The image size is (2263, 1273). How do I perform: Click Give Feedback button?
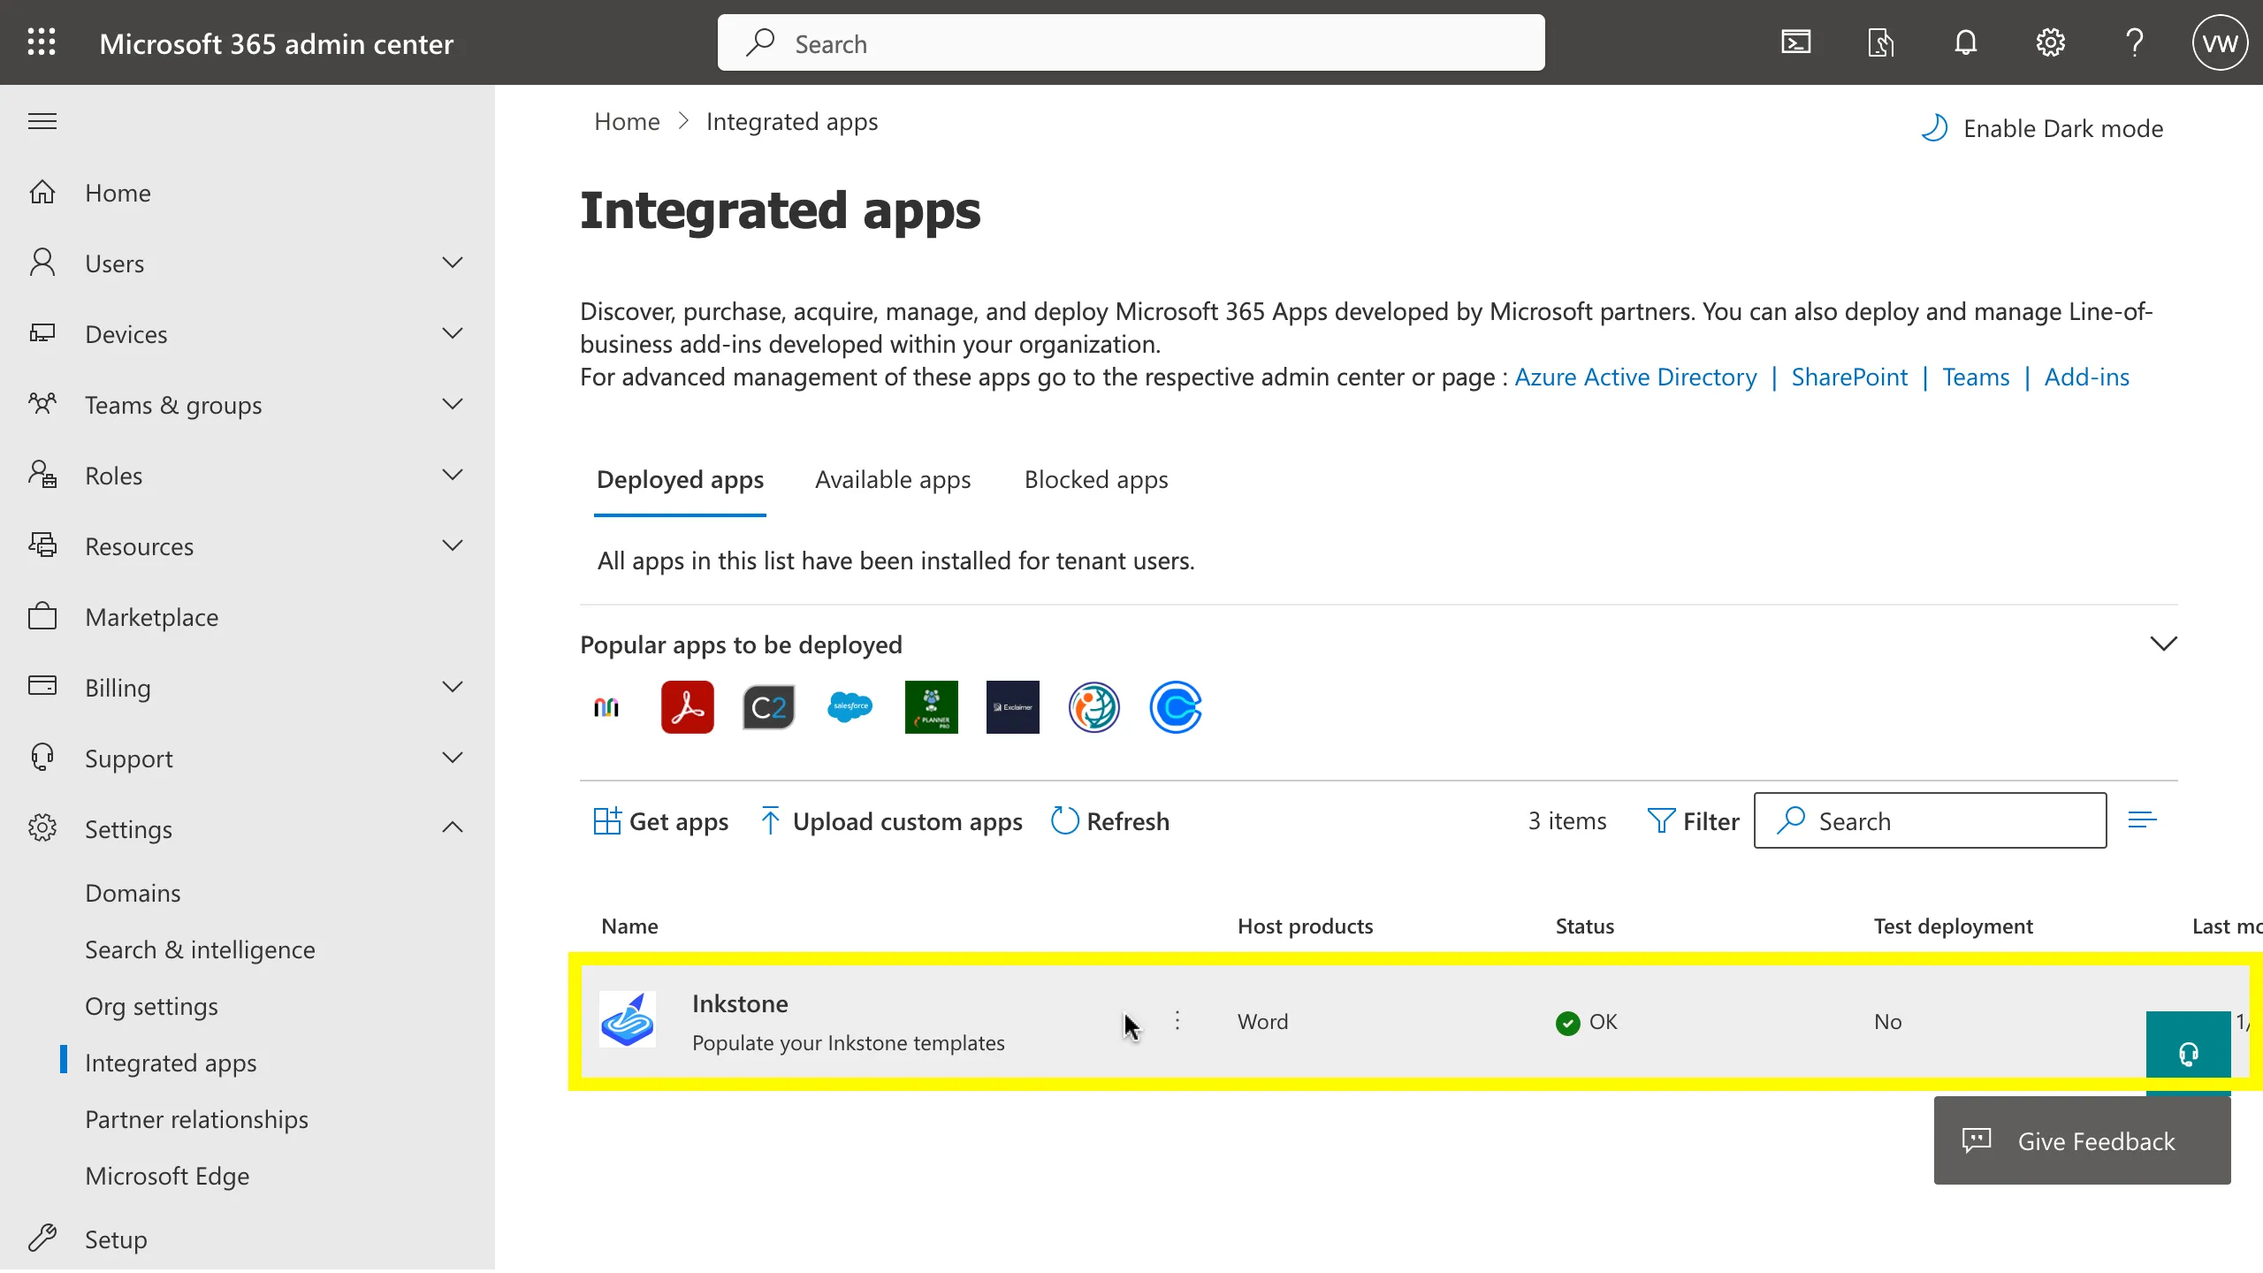point(2082,1141)
